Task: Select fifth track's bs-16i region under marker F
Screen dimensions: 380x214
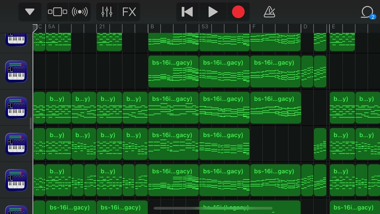Action: pyautogui.click(x=275, y=180)
